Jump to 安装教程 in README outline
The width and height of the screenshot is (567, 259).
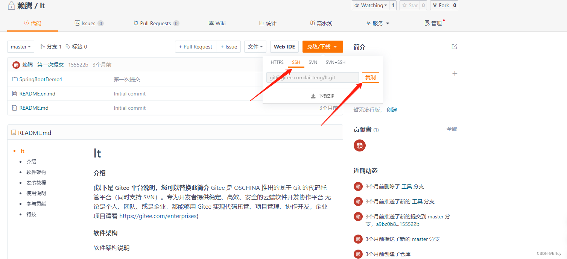(36, 183)
